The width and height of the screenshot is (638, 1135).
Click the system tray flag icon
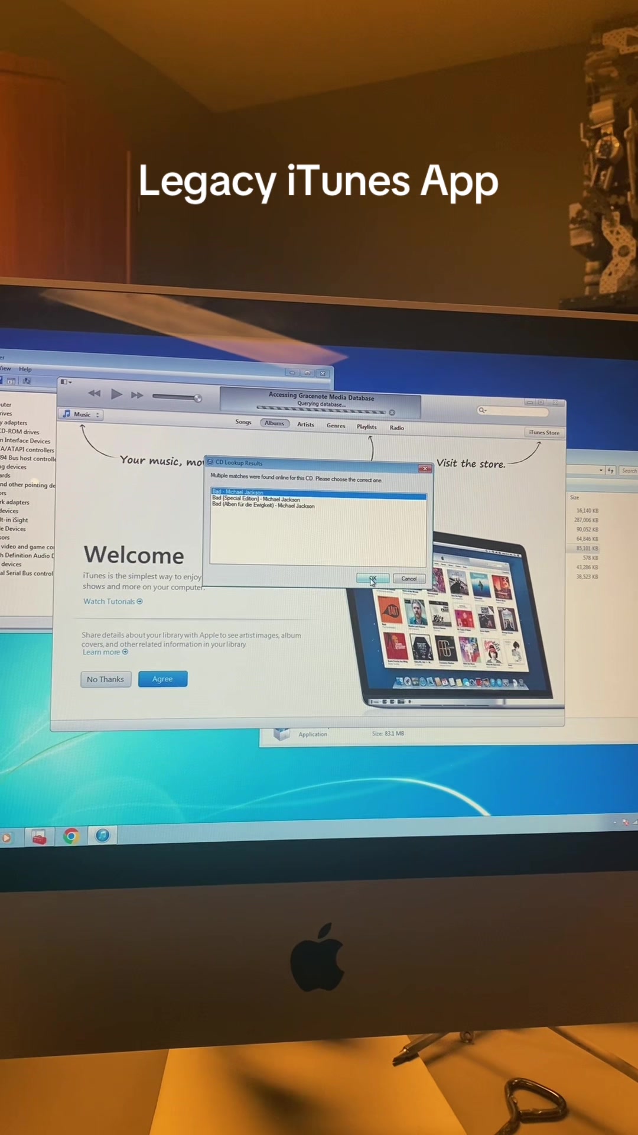coord(625,822)
